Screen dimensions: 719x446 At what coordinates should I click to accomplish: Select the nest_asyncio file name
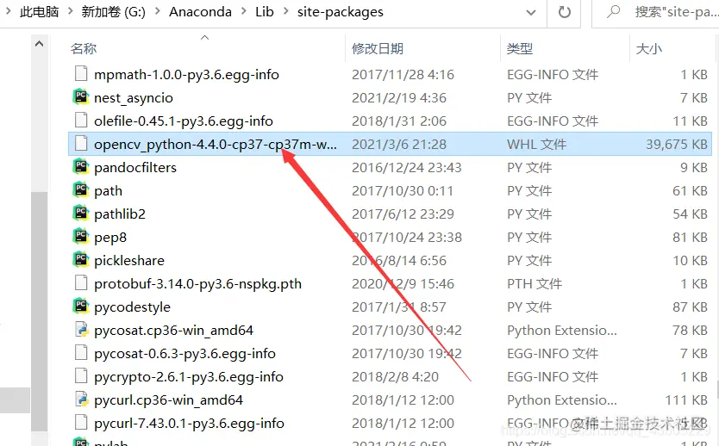pos(134,98)
